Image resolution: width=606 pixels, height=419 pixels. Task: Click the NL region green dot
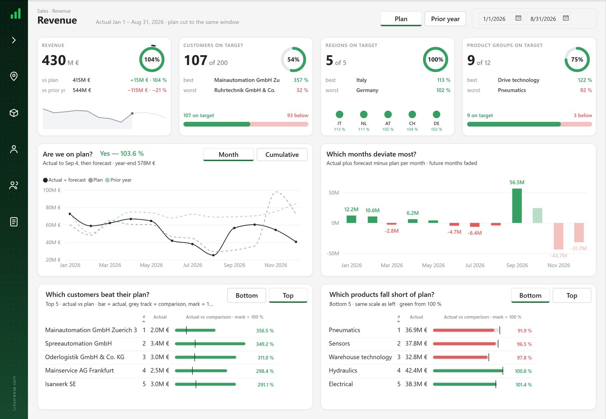click(364, 114)
